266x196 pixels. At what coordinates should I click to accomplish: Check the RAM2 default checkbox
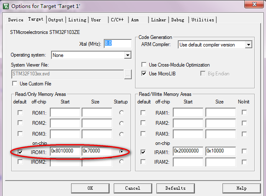(143, 123)
